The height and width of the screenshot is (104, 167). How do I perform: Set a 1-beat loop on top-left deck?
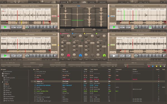(x=34, y=27)
